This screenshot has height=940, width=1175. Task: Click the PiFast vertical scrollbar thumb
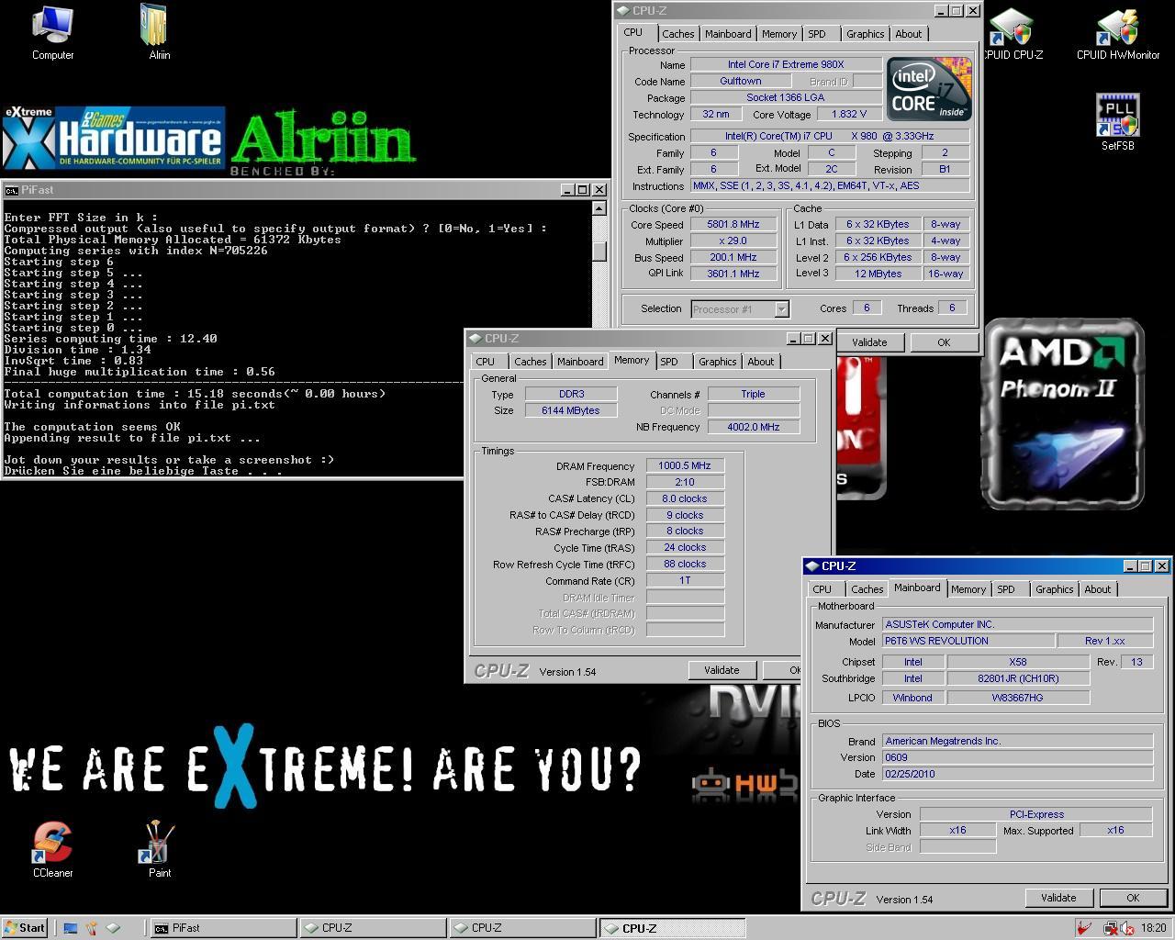599,251
